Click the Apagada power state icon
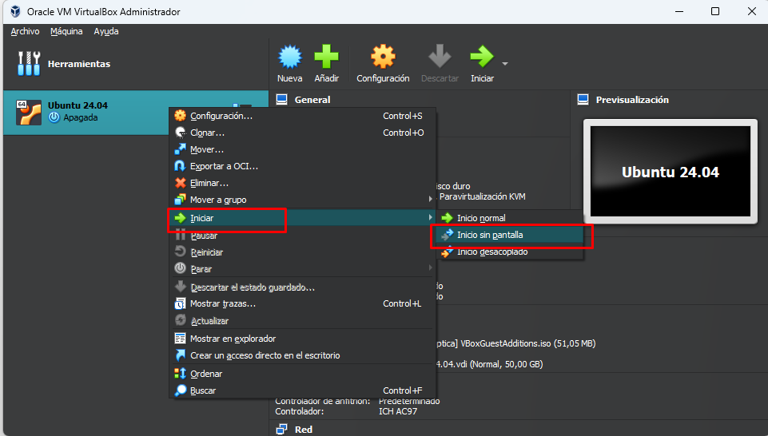Image resolution: width=768 pixels, height=436 pixels. (x=54, y=117)
